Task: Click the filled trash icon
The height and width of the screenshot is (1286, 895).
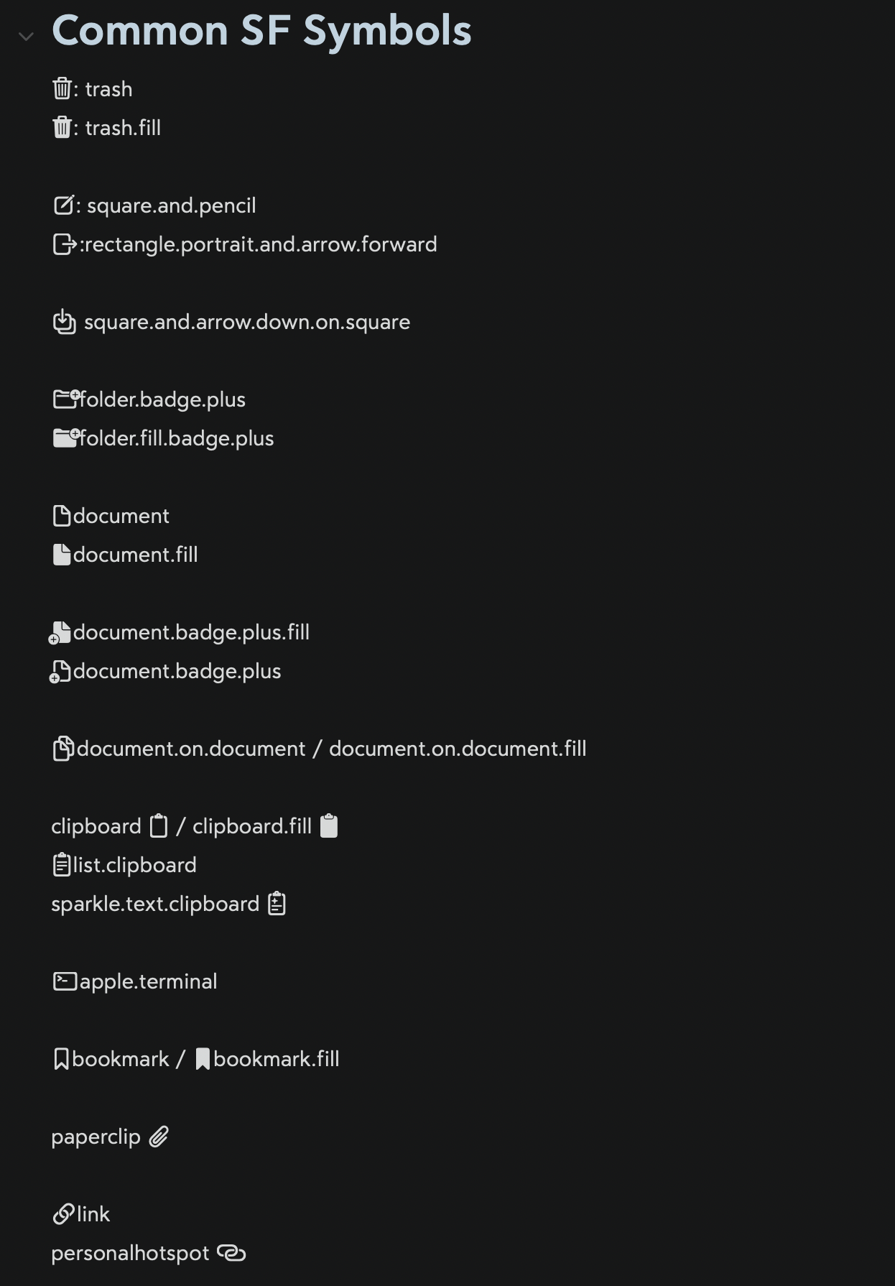Action: [x=62, y=127]
